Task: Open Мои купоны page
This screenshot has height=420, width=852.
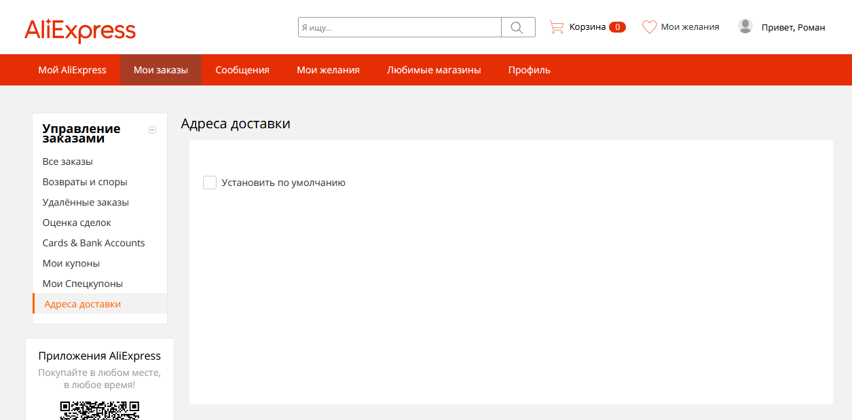Action: (71, 263)
